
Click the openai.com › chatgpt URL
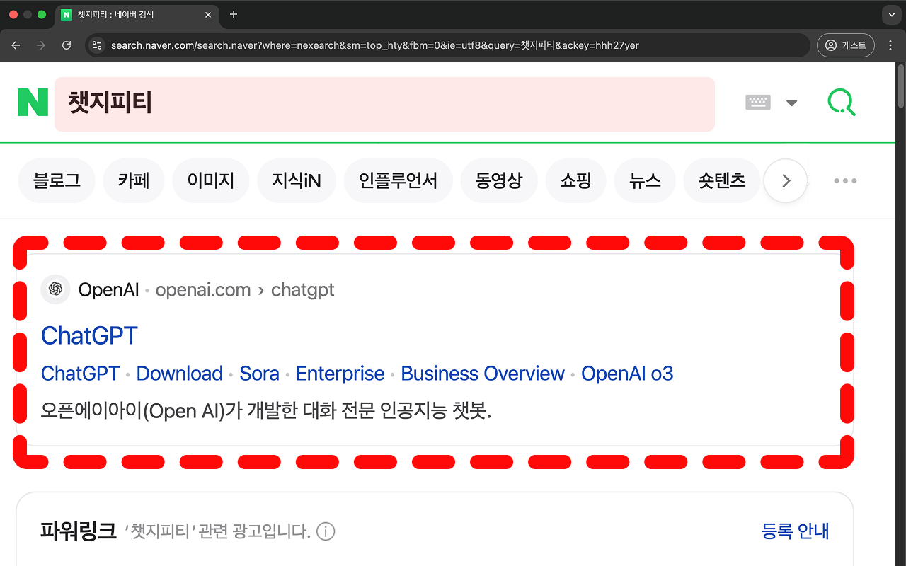(245, 290)
